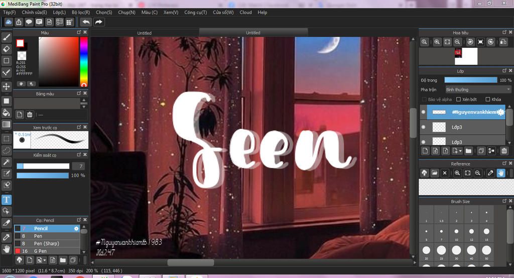Hide the #Nguyenvankhiem layer
Screen dimensions: 514x278
tap(423, 112)
